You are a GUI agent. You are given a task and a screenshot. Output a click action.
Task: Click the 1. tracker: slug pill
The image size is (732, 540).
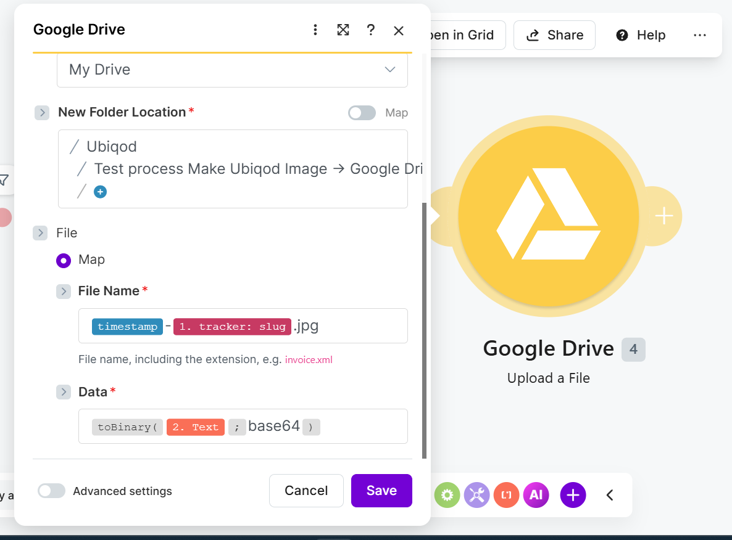click(x=233, y=327)
